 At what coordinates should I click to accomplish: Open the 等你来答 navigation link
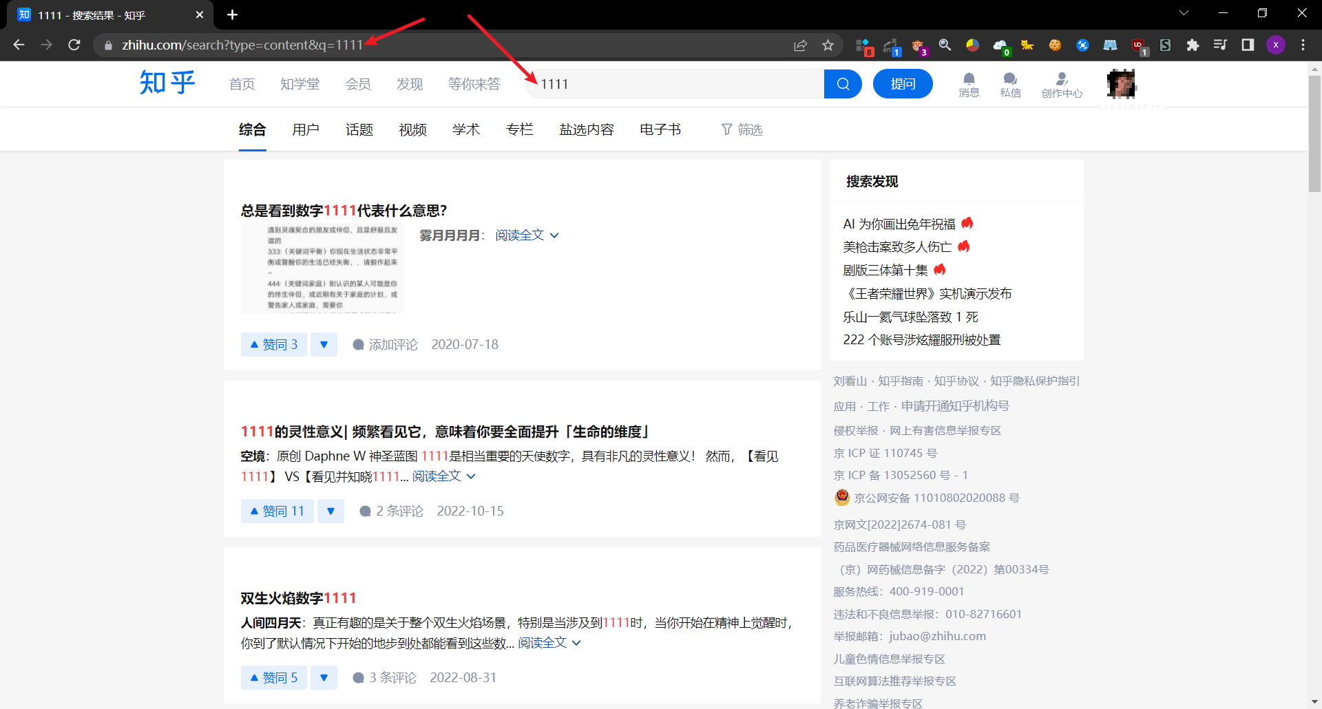point(474,84)
